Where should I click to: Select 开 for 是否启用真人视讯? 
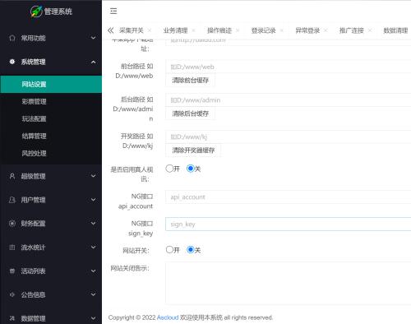[169, 169]
